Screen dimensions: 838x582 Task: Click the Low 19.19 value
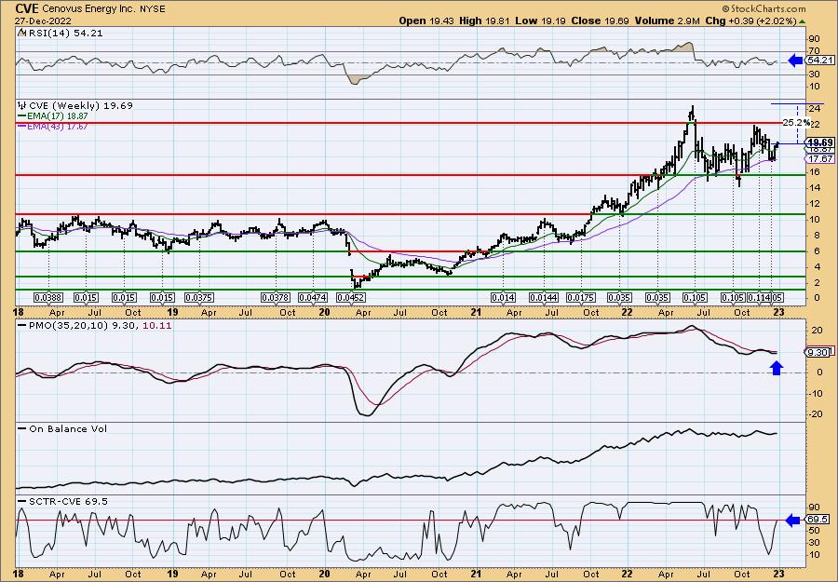539,20
